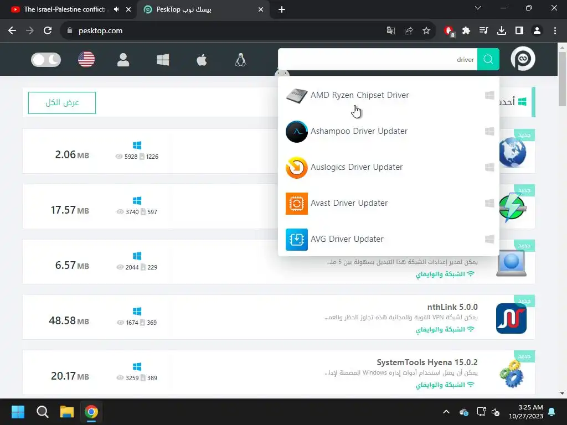Open the Windows Start menu
567x425 pixels.
coord(18,412)
